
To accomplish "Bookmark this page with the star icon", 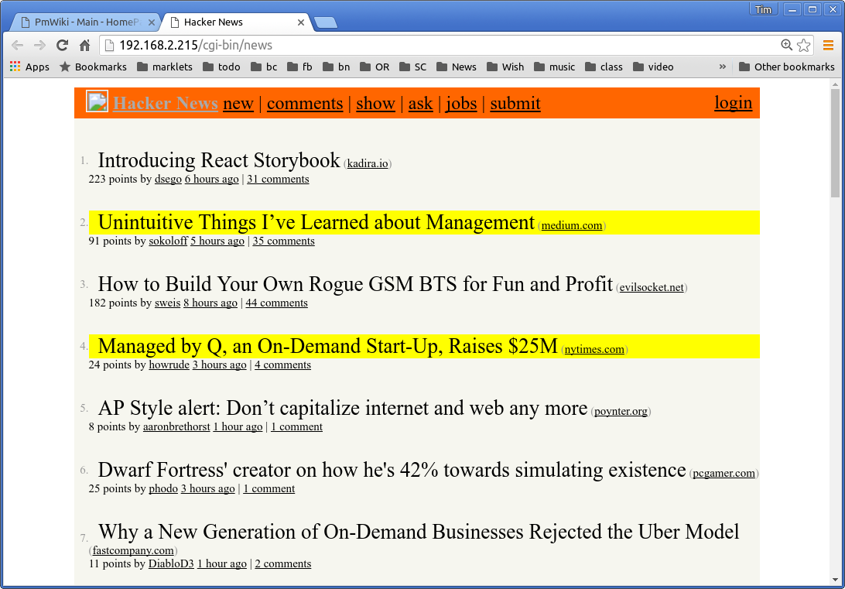I will (x=803, y=45).
